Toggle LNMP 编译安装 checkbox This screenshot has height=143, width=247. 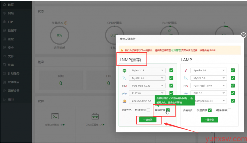coord(168,110)
